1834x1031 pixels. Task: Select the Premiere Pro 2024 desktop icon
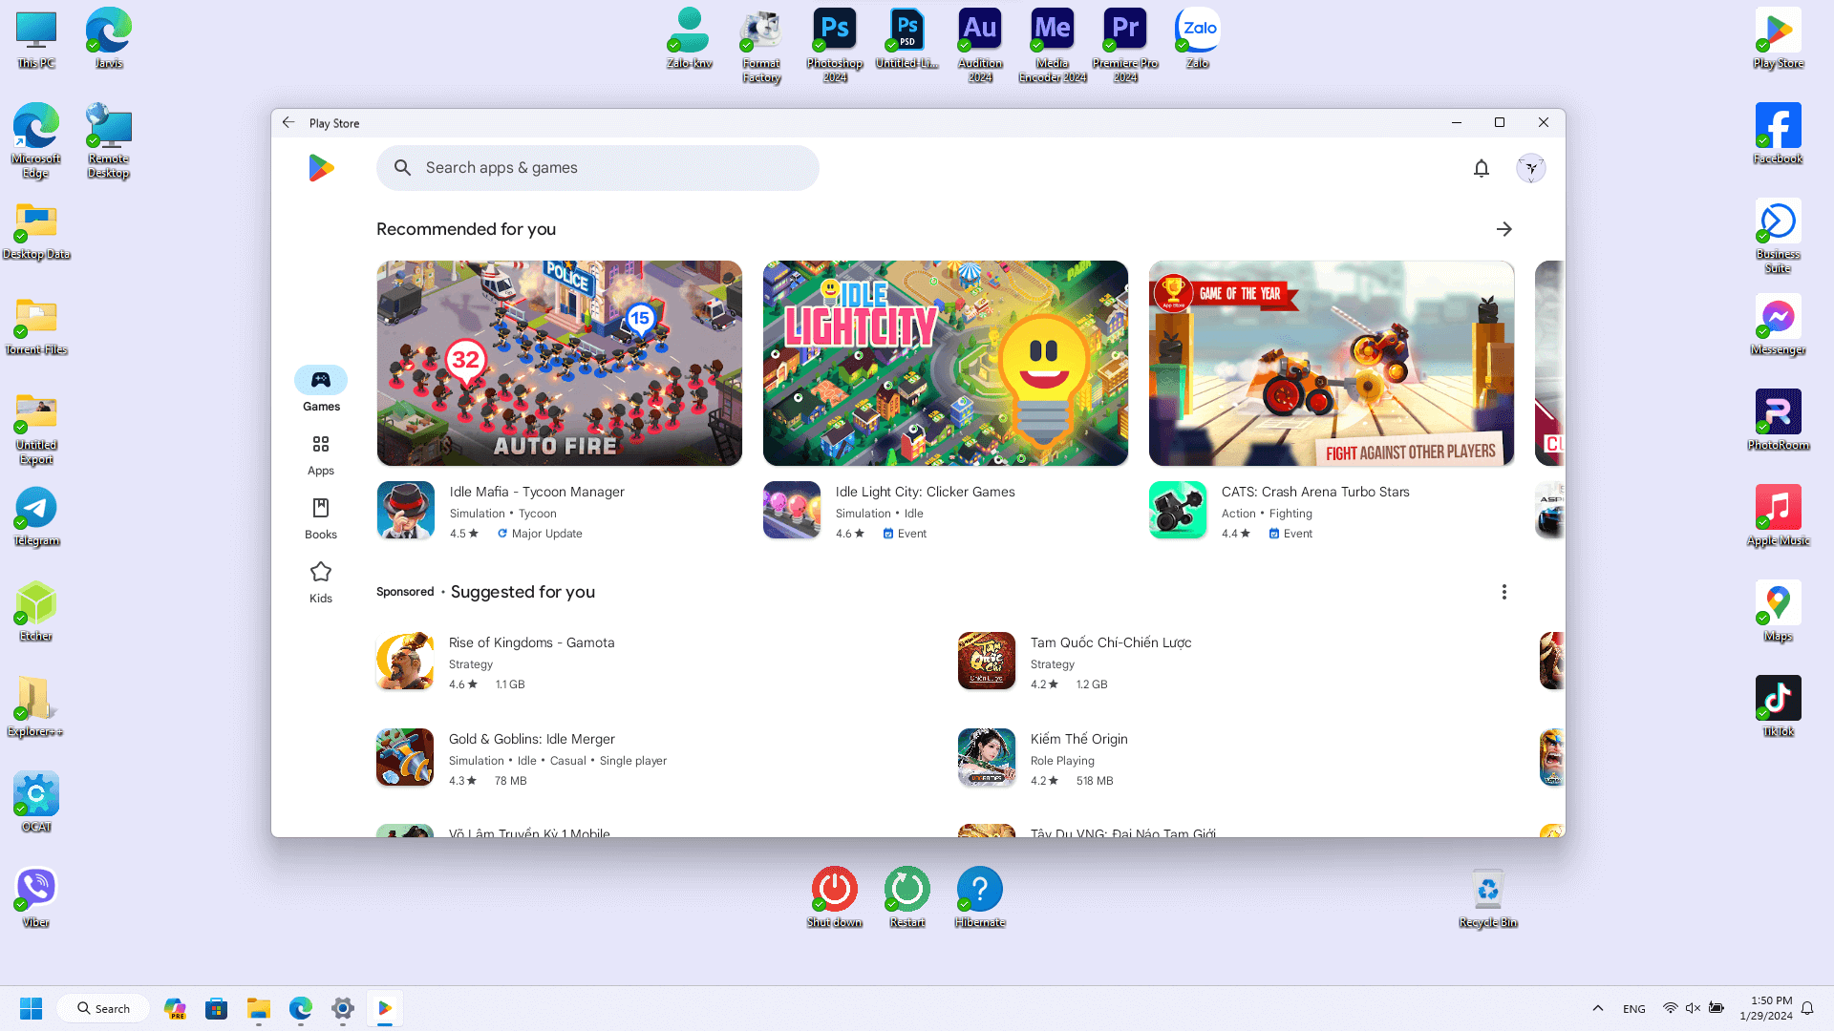(1125, 45)
